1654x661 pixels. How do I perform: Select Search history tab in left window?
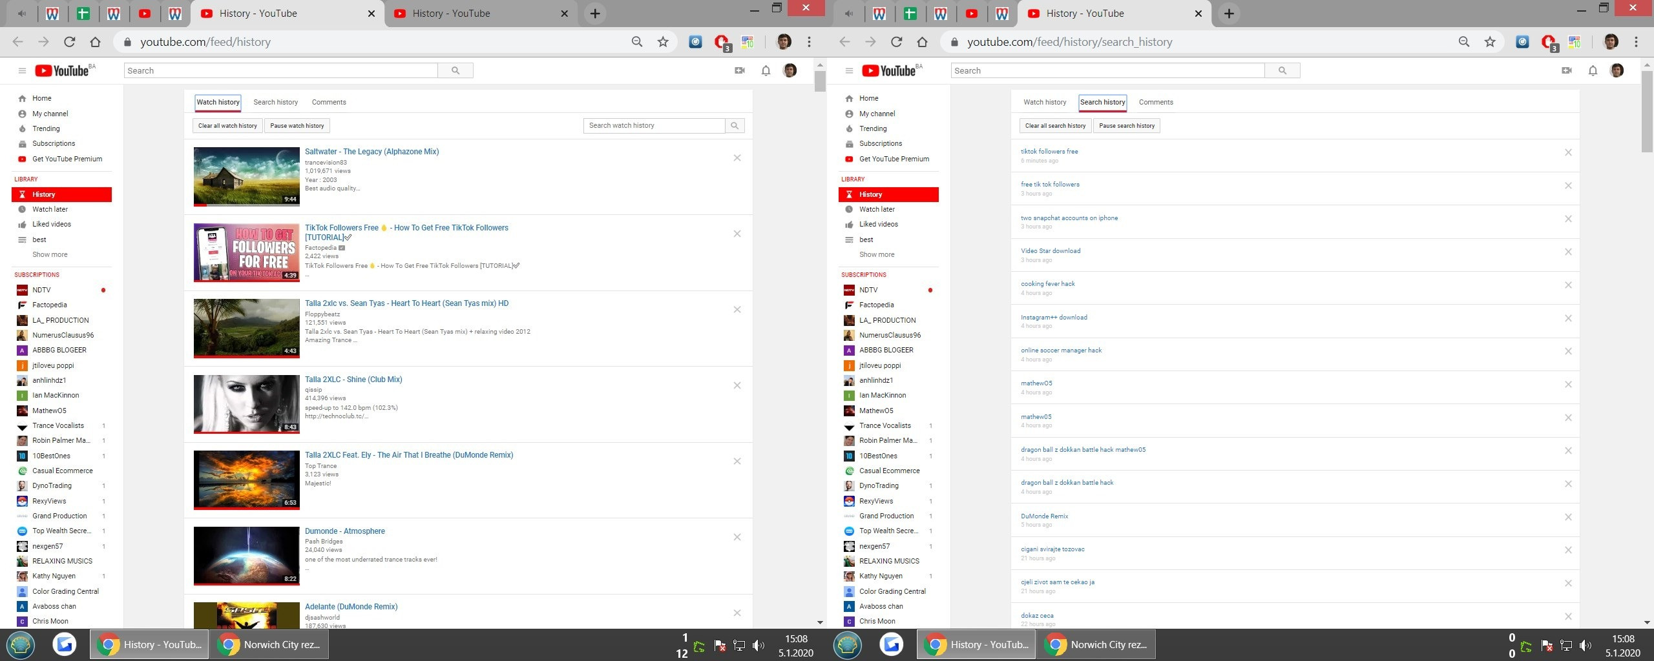tap(276, 102)
